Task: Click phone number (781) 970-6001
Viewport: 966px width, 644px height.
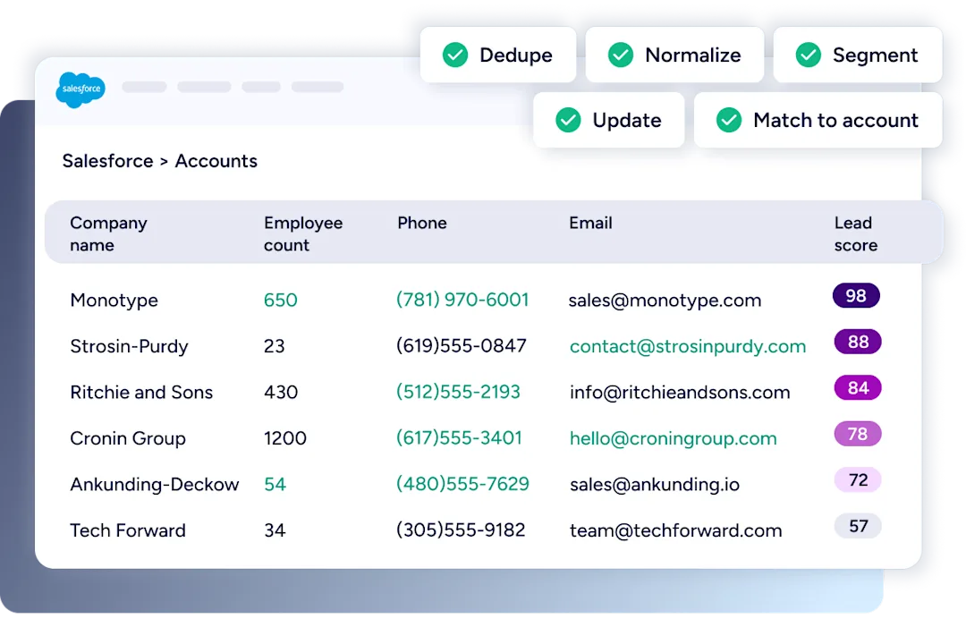Action: pyautogui.click(x=462, y=301)
